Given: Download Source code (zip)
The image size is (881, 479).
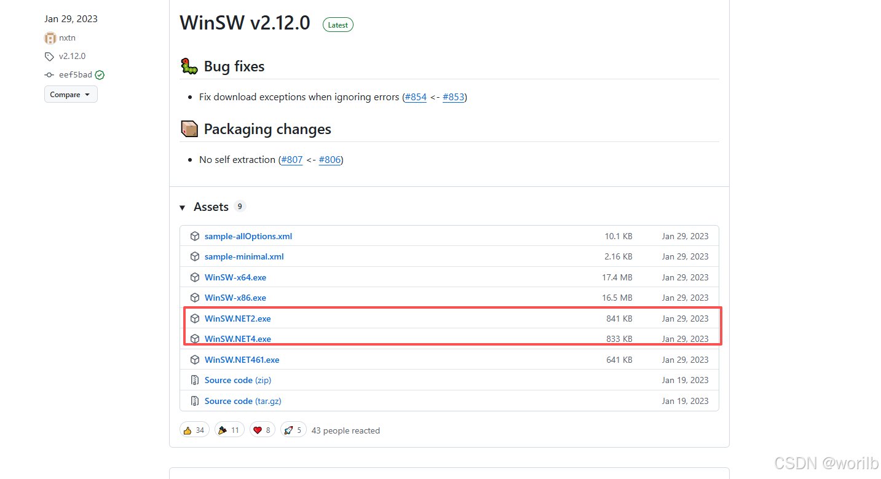Looking at the screenshot, I should 239,380.
